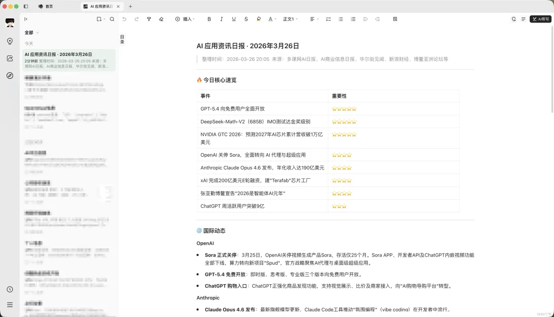
Task: Clear formatting with the eraser icon
Action: 161,19
